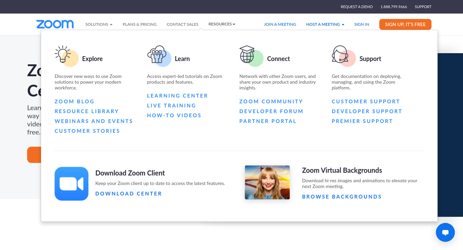Open the chat bubble widget
Viewport: 463px width, 250px height.
pos(445,232)
